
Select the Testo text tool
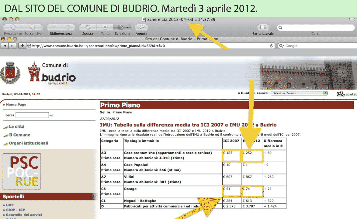[x=105, y=27]
